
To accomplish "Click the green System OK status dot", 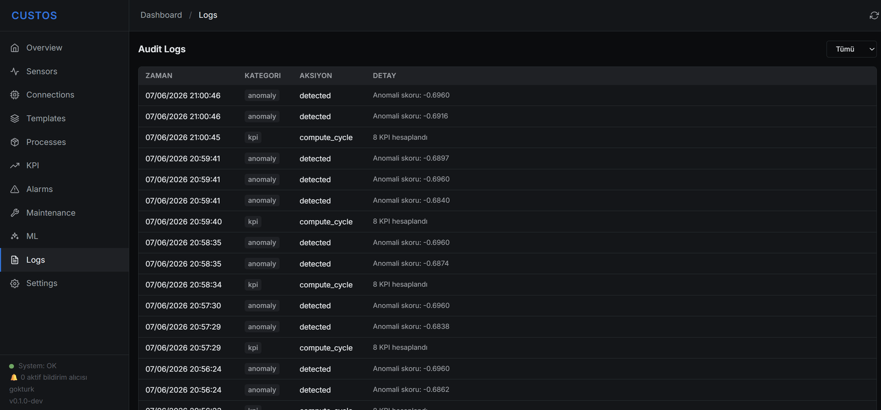I will tap(12, 366).
